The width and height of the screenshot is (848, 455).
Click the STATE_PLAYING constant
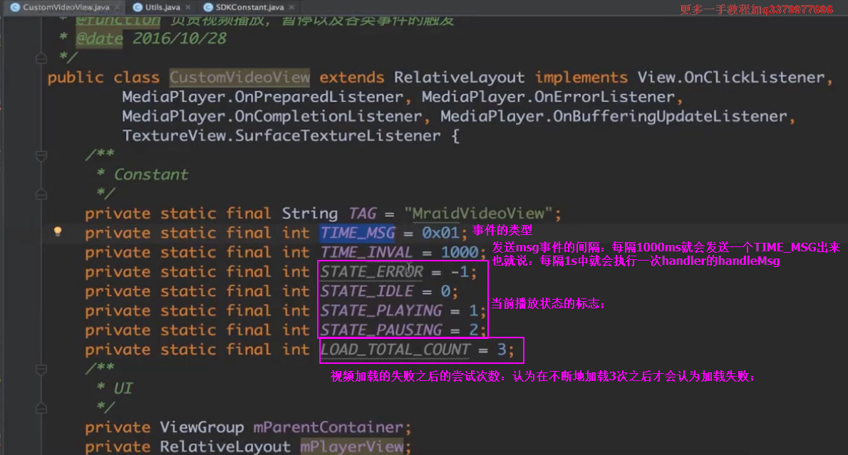pos(381,310)
